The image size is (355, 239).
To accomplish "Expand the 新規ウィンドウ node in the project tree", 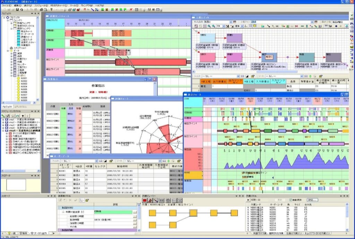I will pos(11,23).
